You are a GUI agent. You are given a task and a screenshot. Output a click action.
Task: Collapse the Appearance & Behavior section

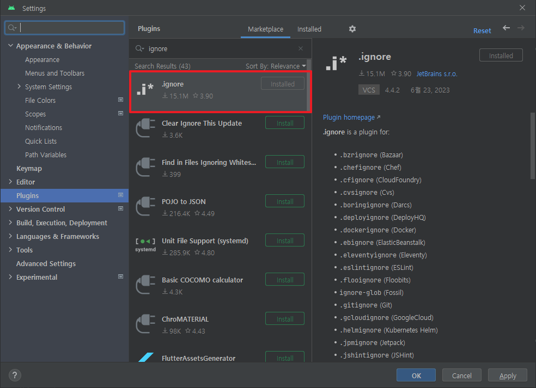[x=10, y=45]
